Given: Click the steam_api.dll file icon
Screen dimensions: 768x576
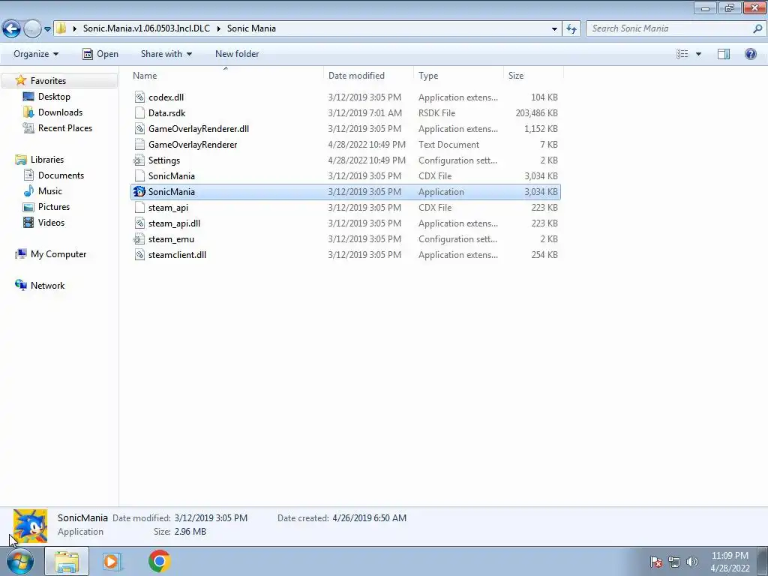Looking at the screenshot, I should 139,223.
